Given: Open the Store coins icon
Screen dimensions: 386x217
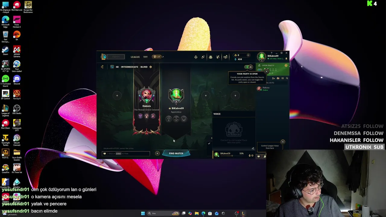Looking at the screenshot, I should click(225, 57).
